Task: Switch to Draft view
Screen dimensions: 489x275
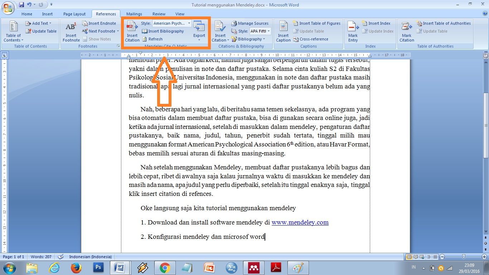Action: 435,257
